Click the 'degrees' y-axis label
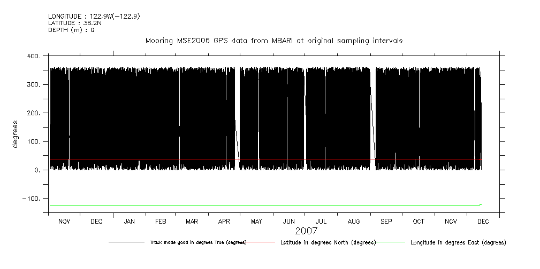 (x=16, y=134)
